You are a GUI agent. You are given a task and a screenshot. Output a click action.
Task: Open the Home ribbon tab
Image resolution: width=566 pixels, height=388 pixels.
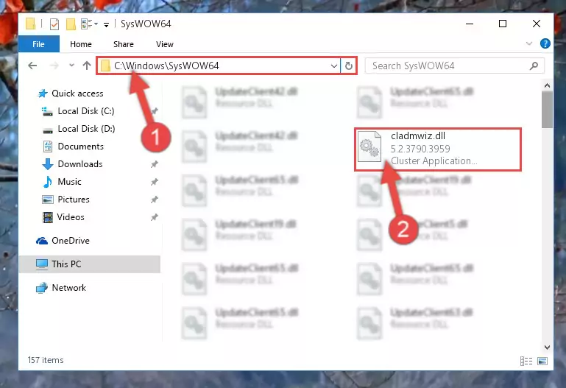pyautogui.click(x=81, y=44)
